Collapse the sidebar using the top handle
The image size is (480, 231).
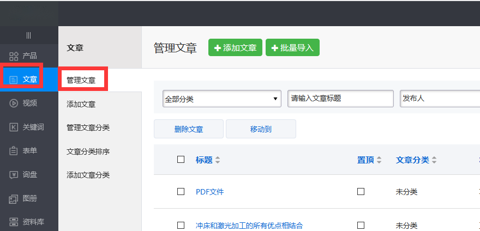(x=28, y=35)
